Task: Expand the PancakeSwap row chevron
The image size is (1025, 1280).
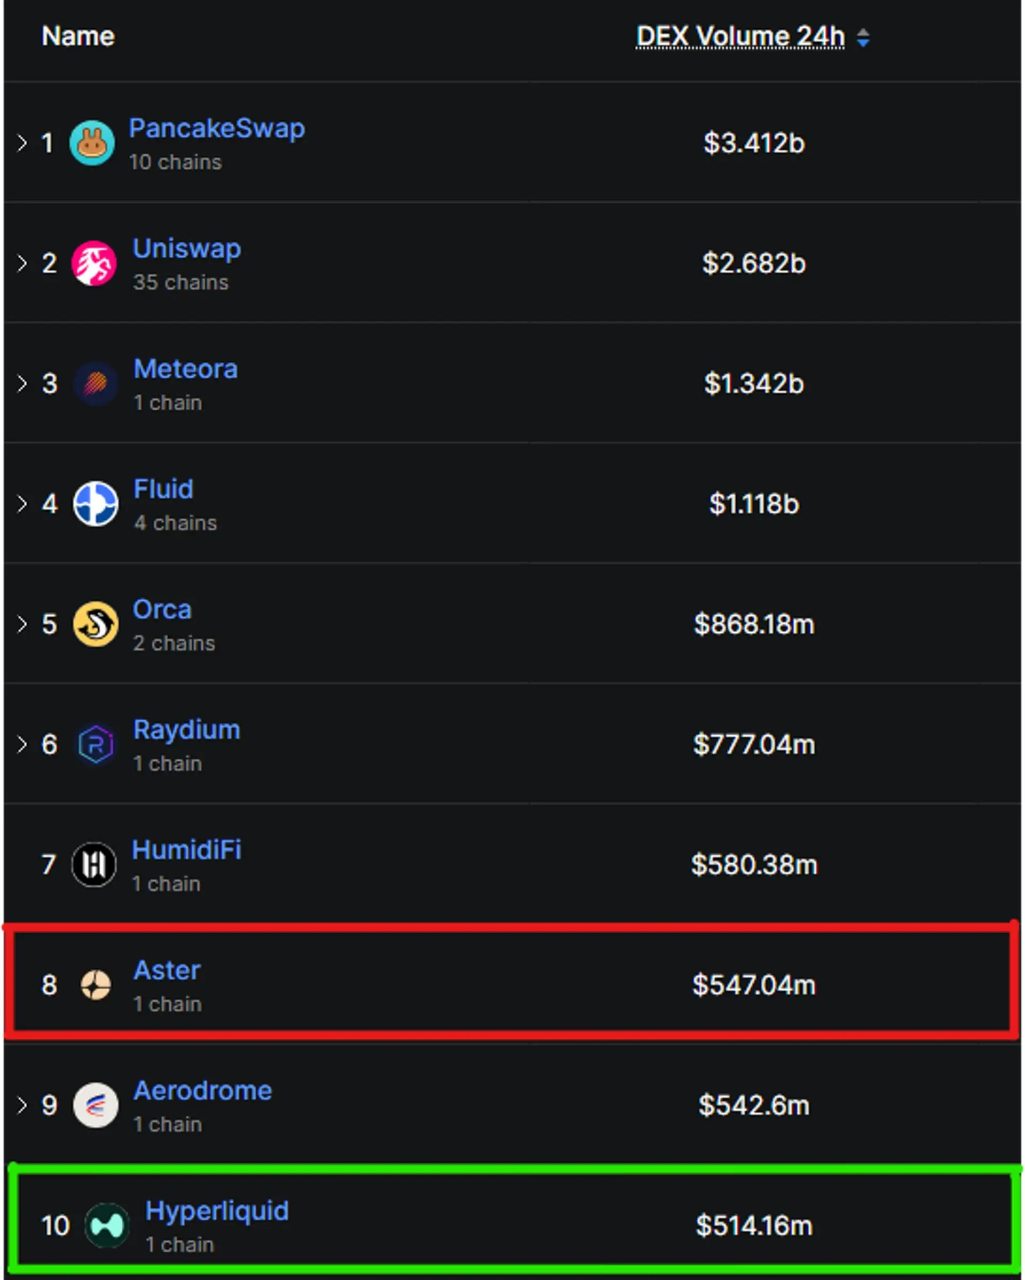Action: click(22, 142)
